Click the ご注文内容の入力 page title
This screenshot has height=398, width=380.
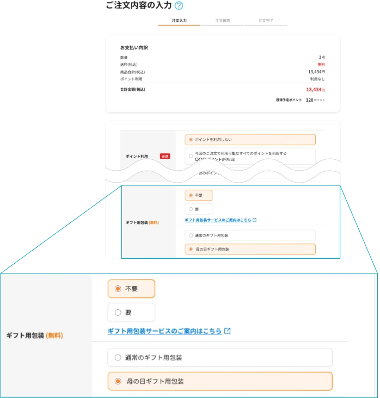(139, 5)
